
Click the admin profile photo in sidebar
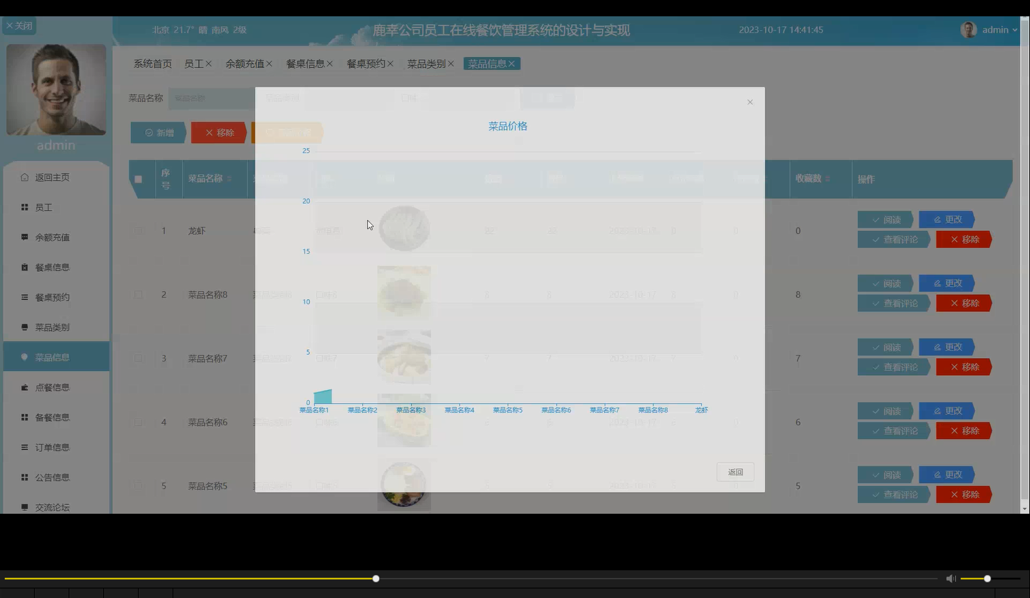(56, 90)
